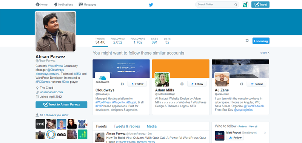Image resolution: width=302 pixels, height=143 pixels.
Task: Open gear menu on Adam Mills card
Action: (x=182, y=84)
